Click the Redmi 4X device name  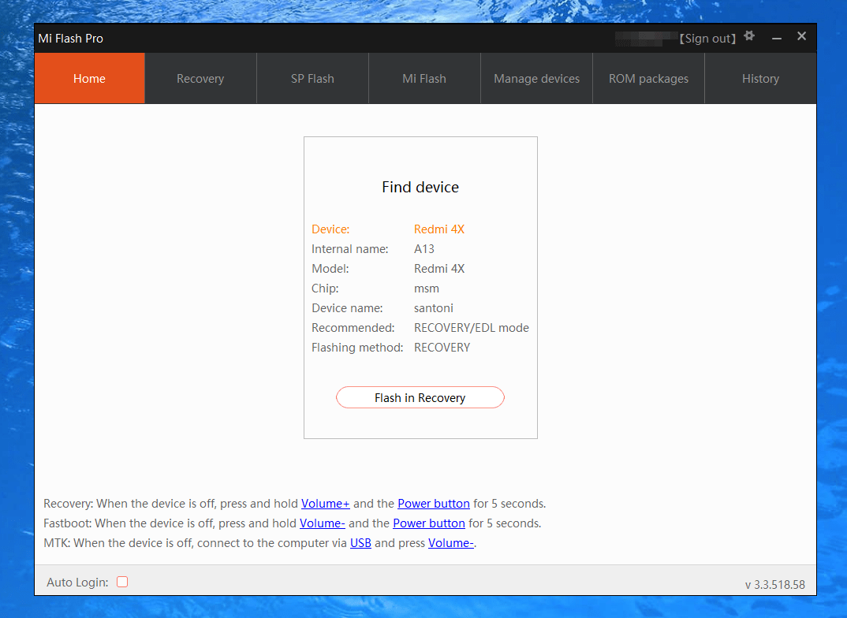point(439,229)
